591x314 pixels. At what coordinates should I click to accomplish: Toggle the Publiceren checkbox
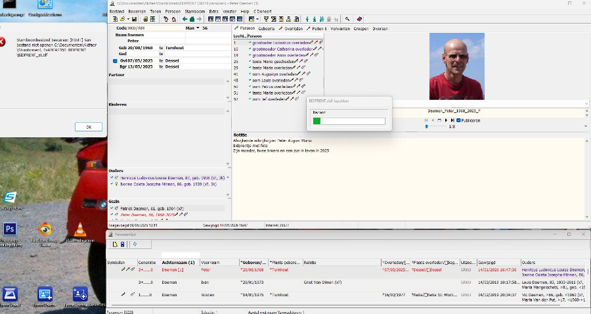click(459, 120)
